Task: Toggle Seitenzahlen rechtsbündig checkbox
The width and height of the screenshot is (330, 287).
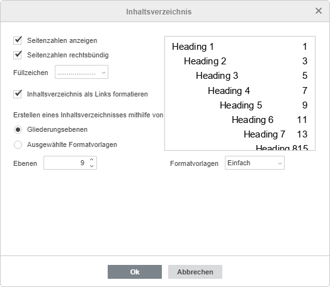Action: 18,55
